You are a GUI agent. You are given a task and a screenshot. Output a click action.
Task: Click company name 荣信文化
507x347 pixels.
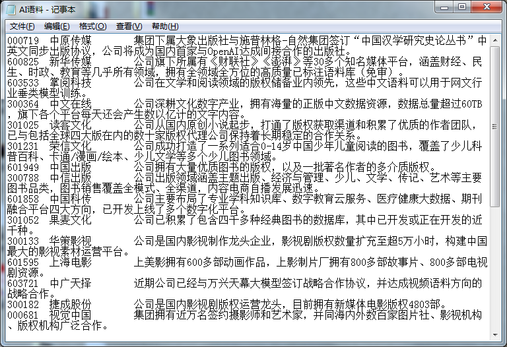point(71,146)
